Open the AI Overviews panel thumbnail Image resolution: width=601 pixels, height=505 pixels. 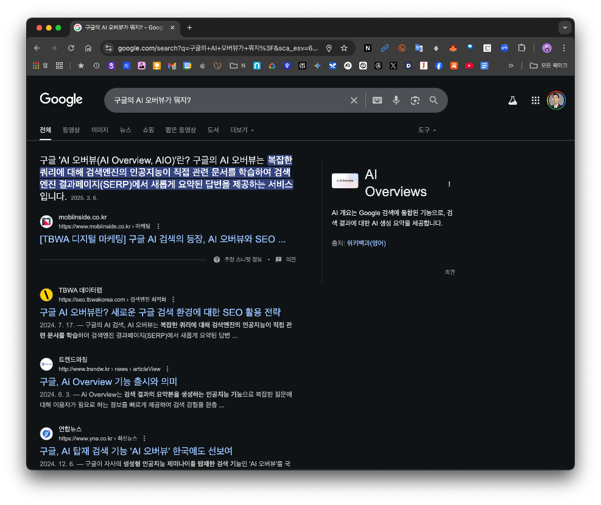(x=345, y=180)
